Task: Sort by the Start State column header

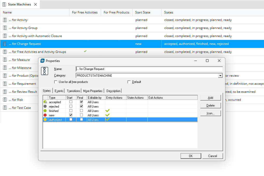Action: tap(143, 12)
